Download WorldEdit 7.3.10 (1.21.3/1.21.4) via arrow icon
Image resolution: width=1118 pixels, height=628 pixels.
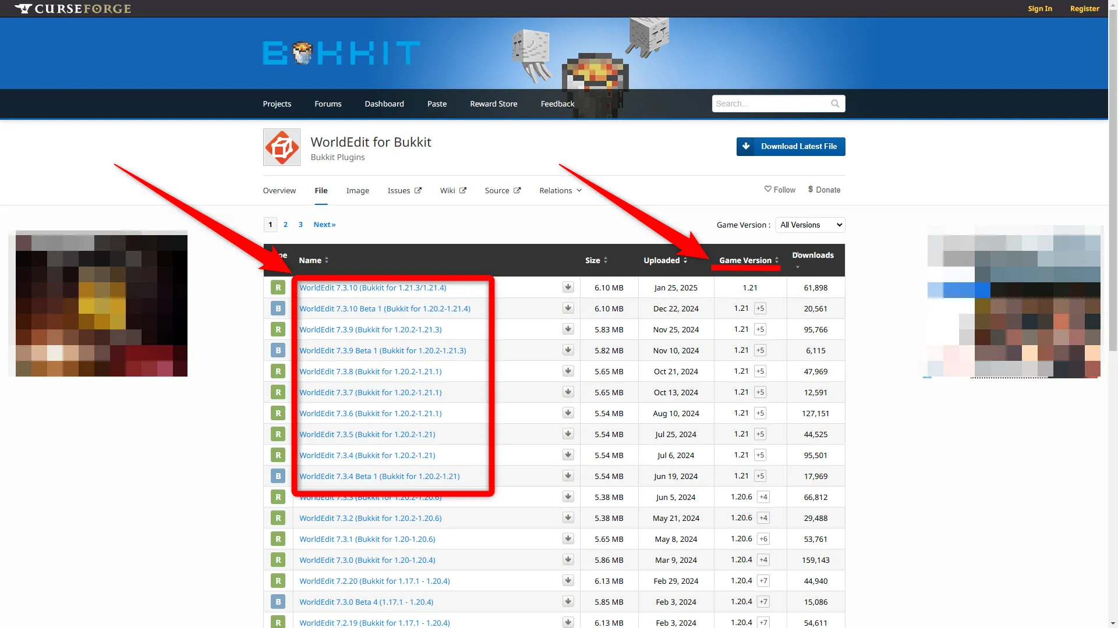(x=568, y=288)
